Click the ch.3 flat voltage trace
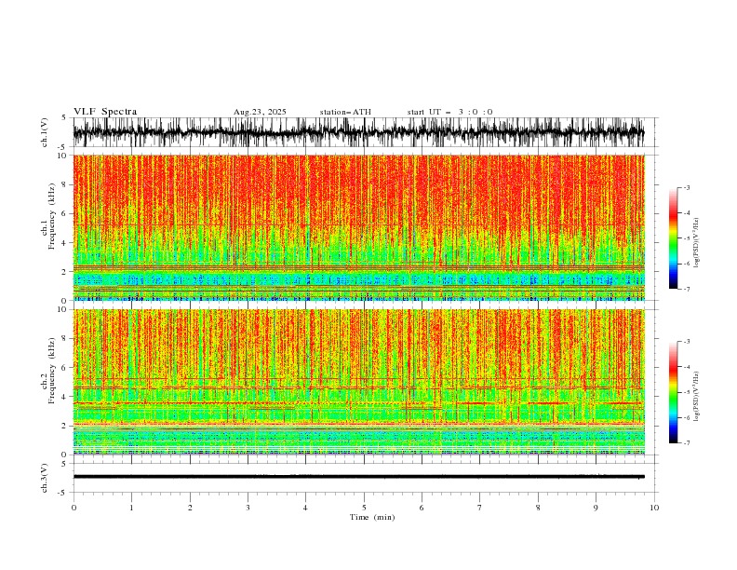 pos(358,477)
